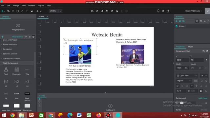The height and width of the screenshot is (118, 210).
Task: Open the View menu
Action: [x=24, y=6]
